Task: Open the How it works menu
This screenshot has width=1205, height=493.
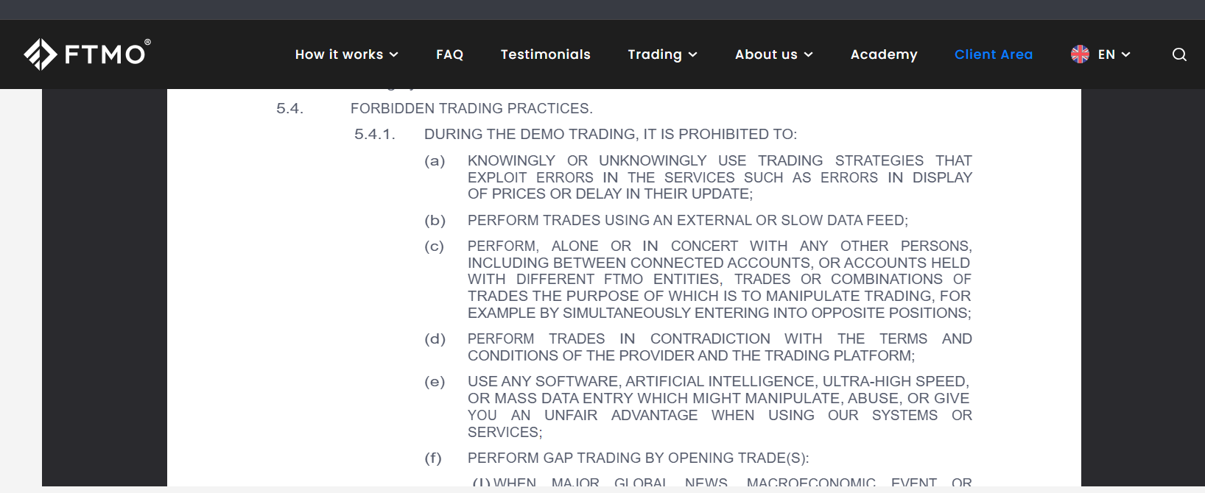Action: coord(339,54)
